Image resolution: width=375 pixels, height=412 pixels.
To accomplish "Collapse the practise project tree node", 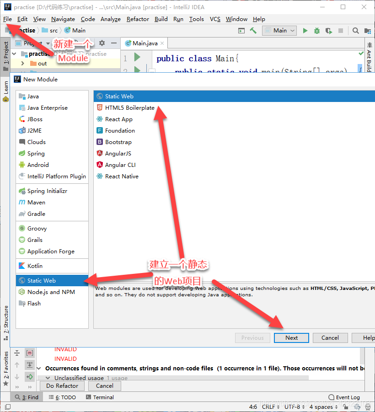I will 14,54.
